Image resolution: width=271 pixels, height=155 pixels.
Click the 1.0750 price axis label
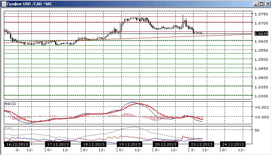(261, 14)
